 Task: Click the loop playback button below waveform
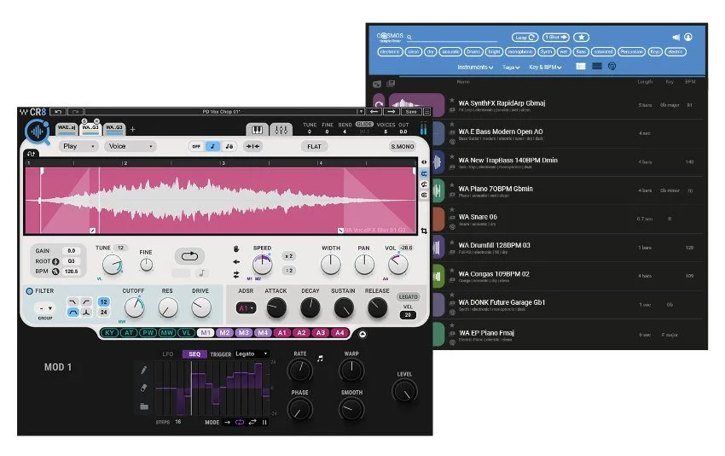189,256
